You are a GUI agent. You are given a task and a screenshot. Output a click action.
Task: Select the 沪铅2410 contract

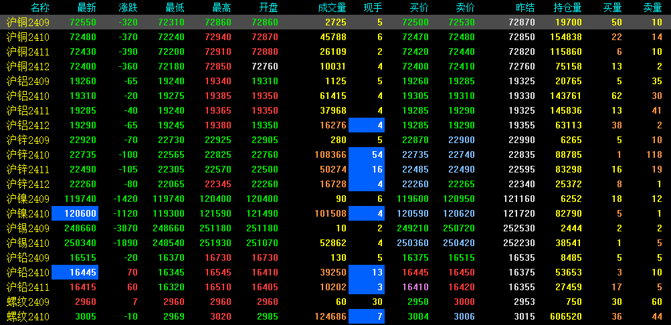(x=28, y=272)
